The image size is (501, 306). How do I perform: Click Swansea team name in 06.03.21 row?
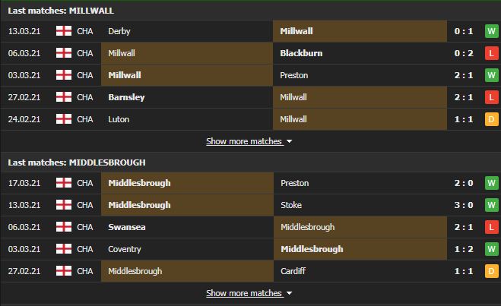tap(127, 227)
